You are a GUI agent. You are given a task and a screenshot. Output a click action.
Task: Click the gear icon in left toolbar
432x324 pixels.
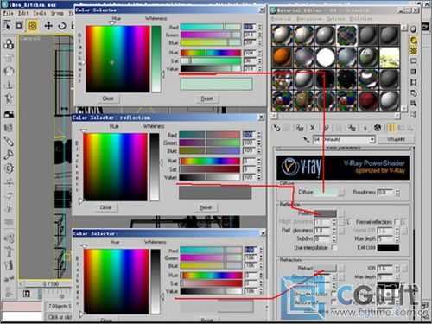point(9,168)
